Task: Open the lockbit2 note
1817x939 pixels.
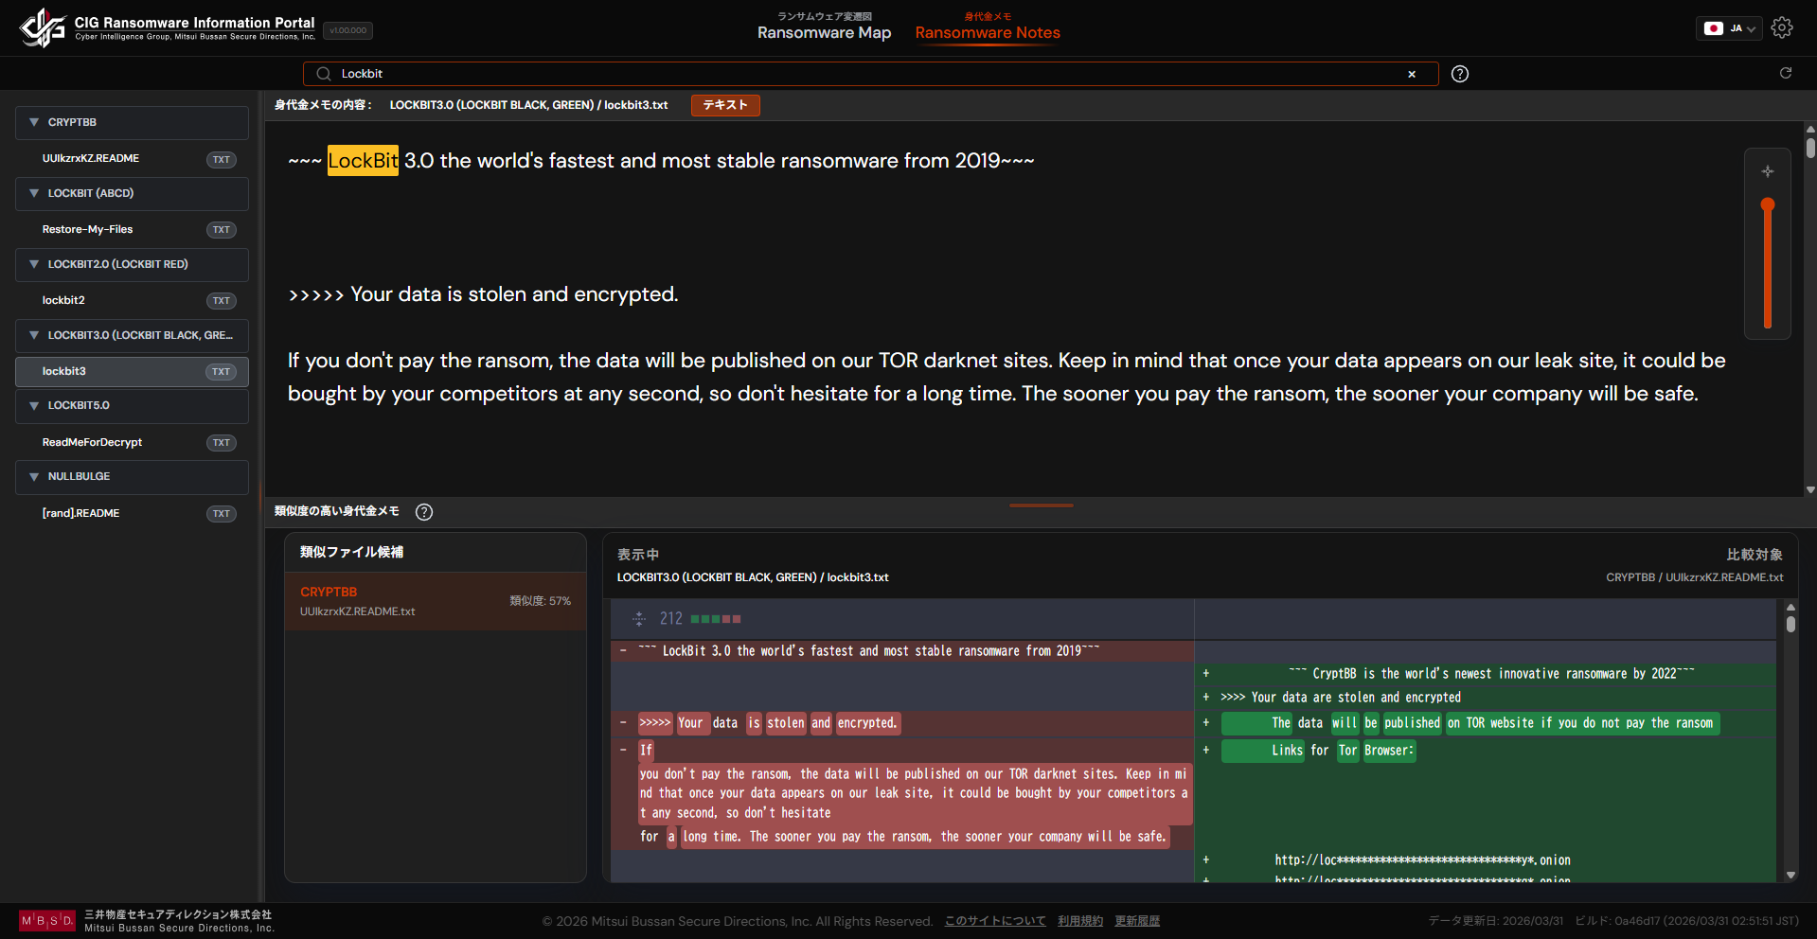Action: tap(132, 301)
